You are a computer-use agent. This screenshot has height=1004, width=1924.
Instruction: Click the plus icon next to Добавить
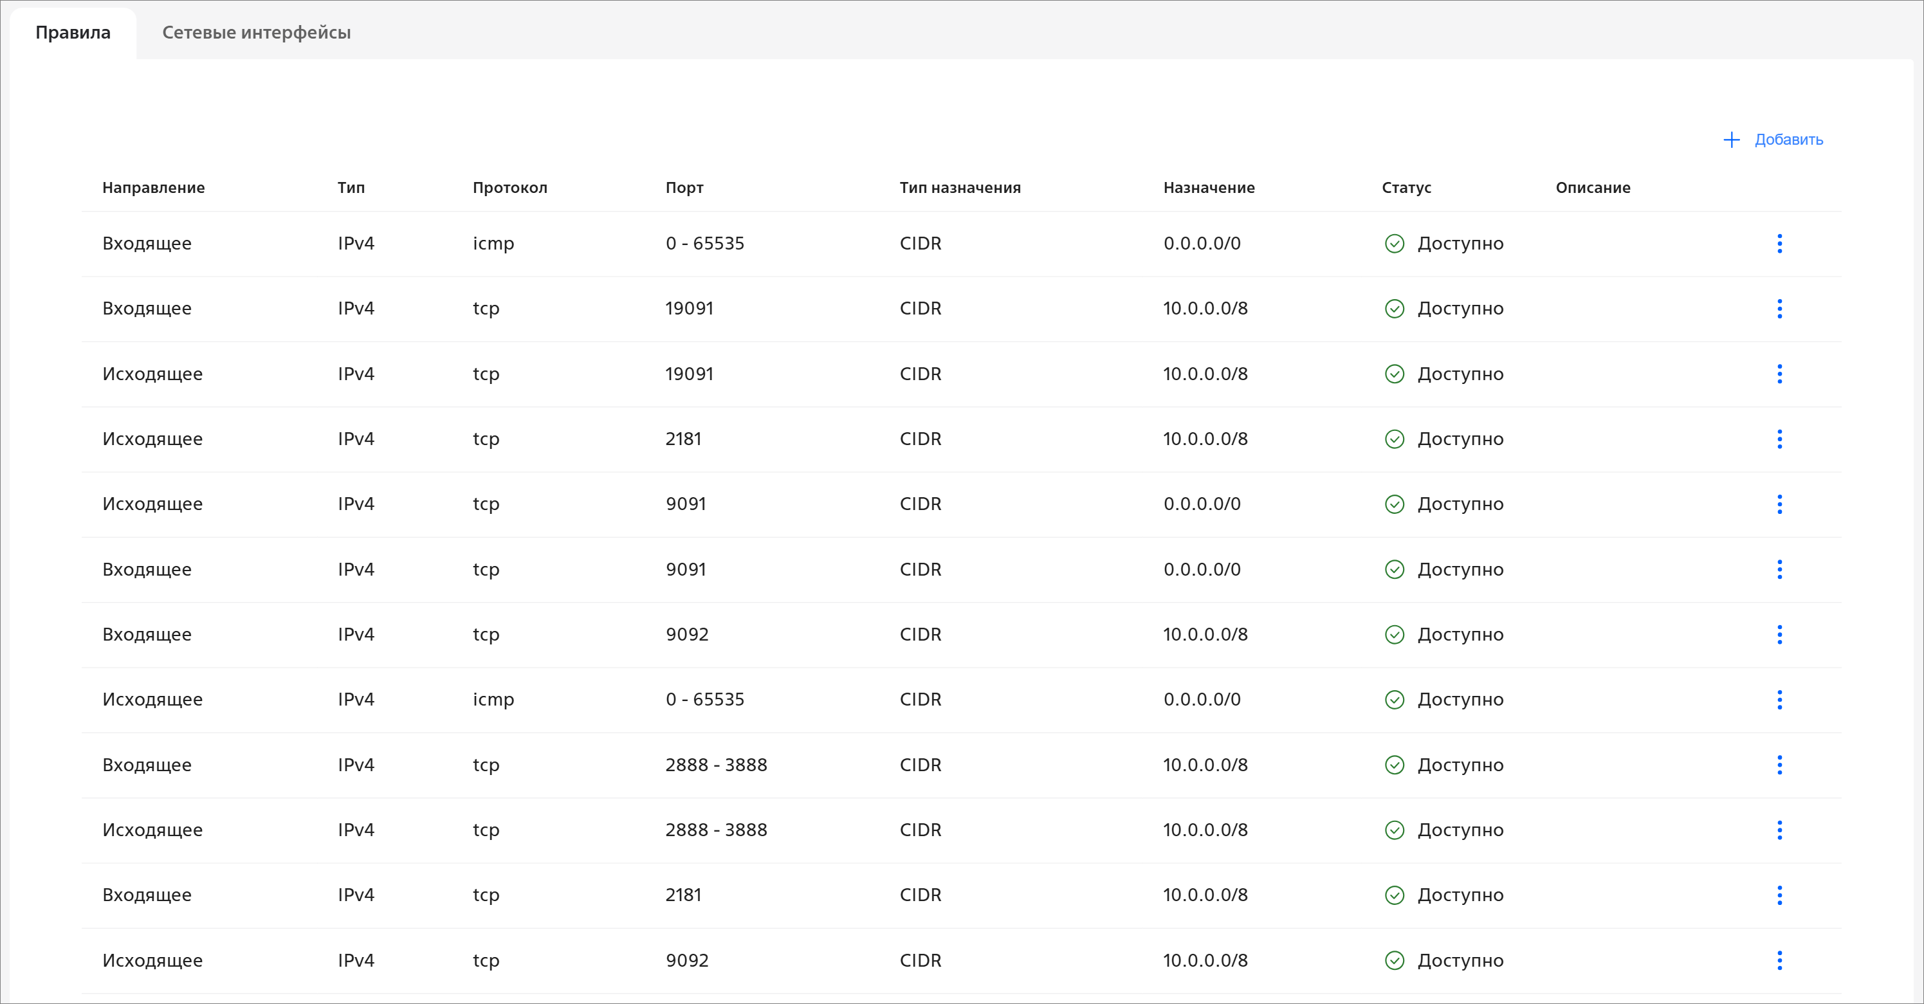click(1731, 140)
